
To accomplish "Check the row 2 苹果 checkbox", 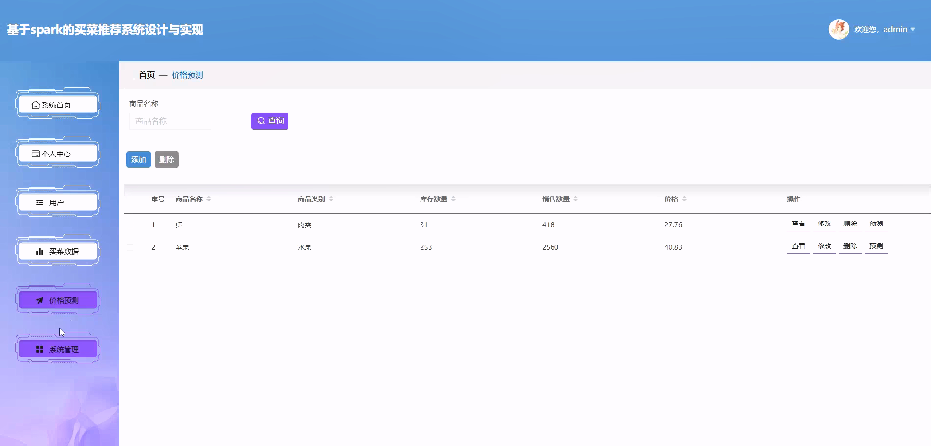I will tap(130, 247).
